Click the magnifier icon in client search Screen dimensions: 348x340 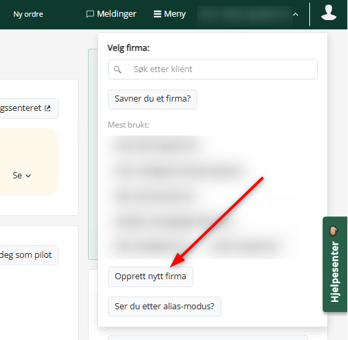(117, 69)
